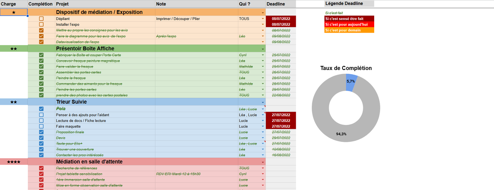Screen dimensions: 494x190
Task: Check the Dépliant task checkbox
Action: point(41,19)
